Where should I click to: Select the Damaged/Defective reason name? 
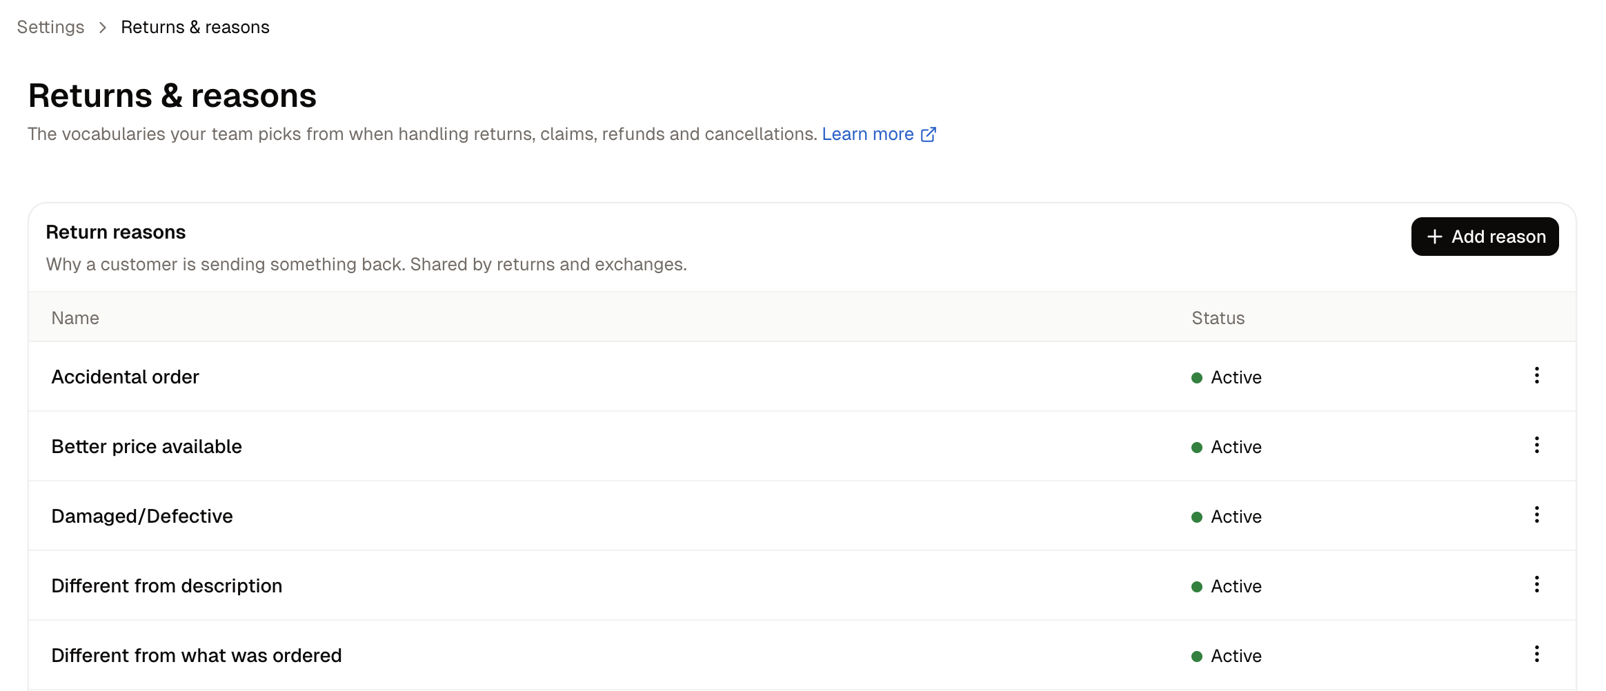142,517
